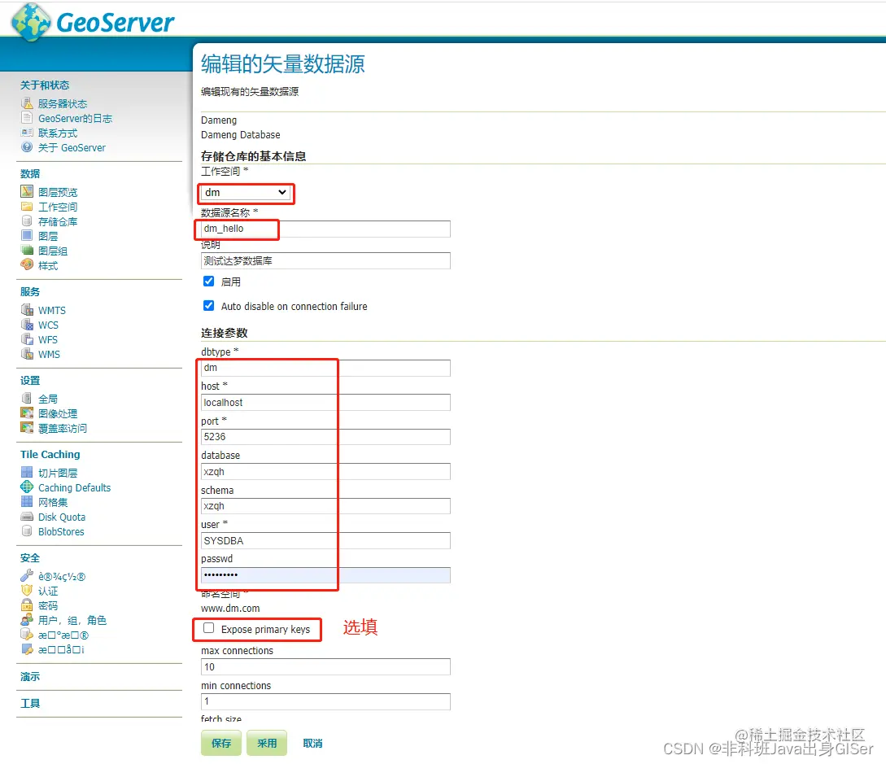This screenshot has width=886, height=764.
Task: Click the dbtype input field
Action: pyautogui.click(x=325, y=368)
